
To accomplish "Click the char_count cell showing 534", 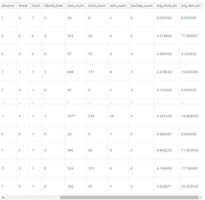I will (x=76, y=169).
